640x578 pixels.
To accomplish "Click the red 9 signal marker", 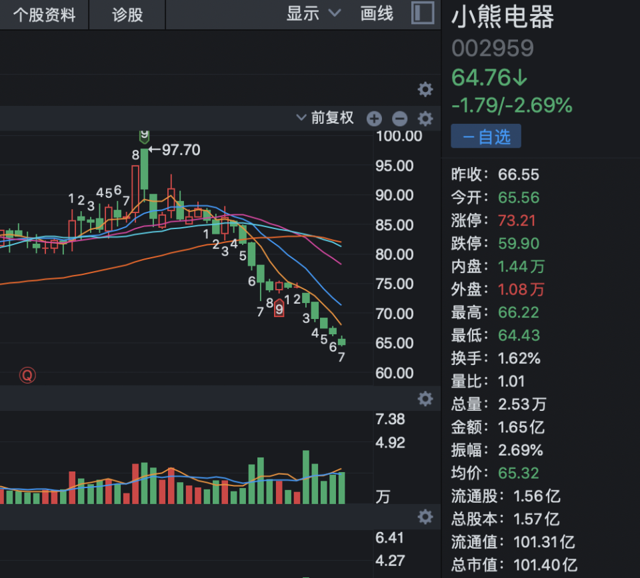I will (279, 308).
